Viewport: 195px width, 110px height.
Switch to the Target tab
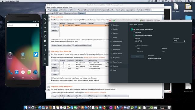(x=50, y=10)
